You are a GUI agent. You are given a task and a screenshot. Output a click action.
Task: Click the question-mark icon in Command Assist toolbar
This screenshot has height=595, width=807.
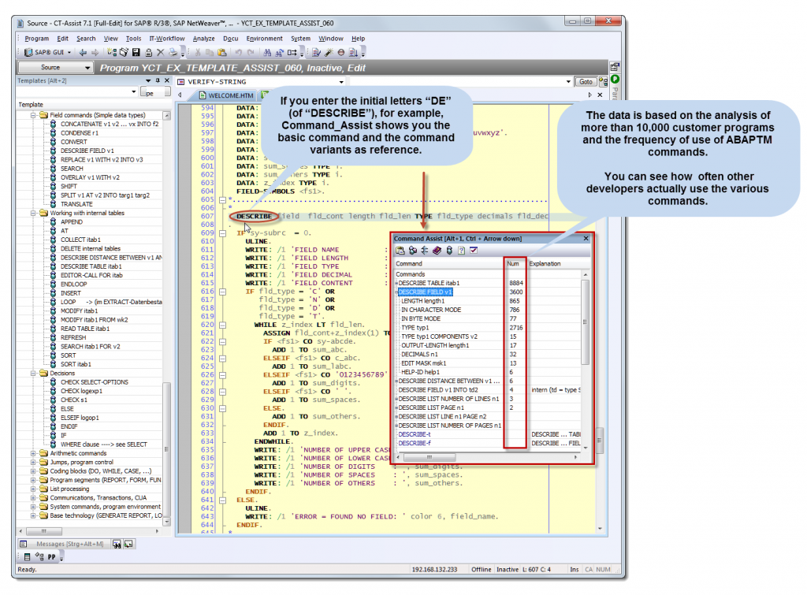[460, 251]
